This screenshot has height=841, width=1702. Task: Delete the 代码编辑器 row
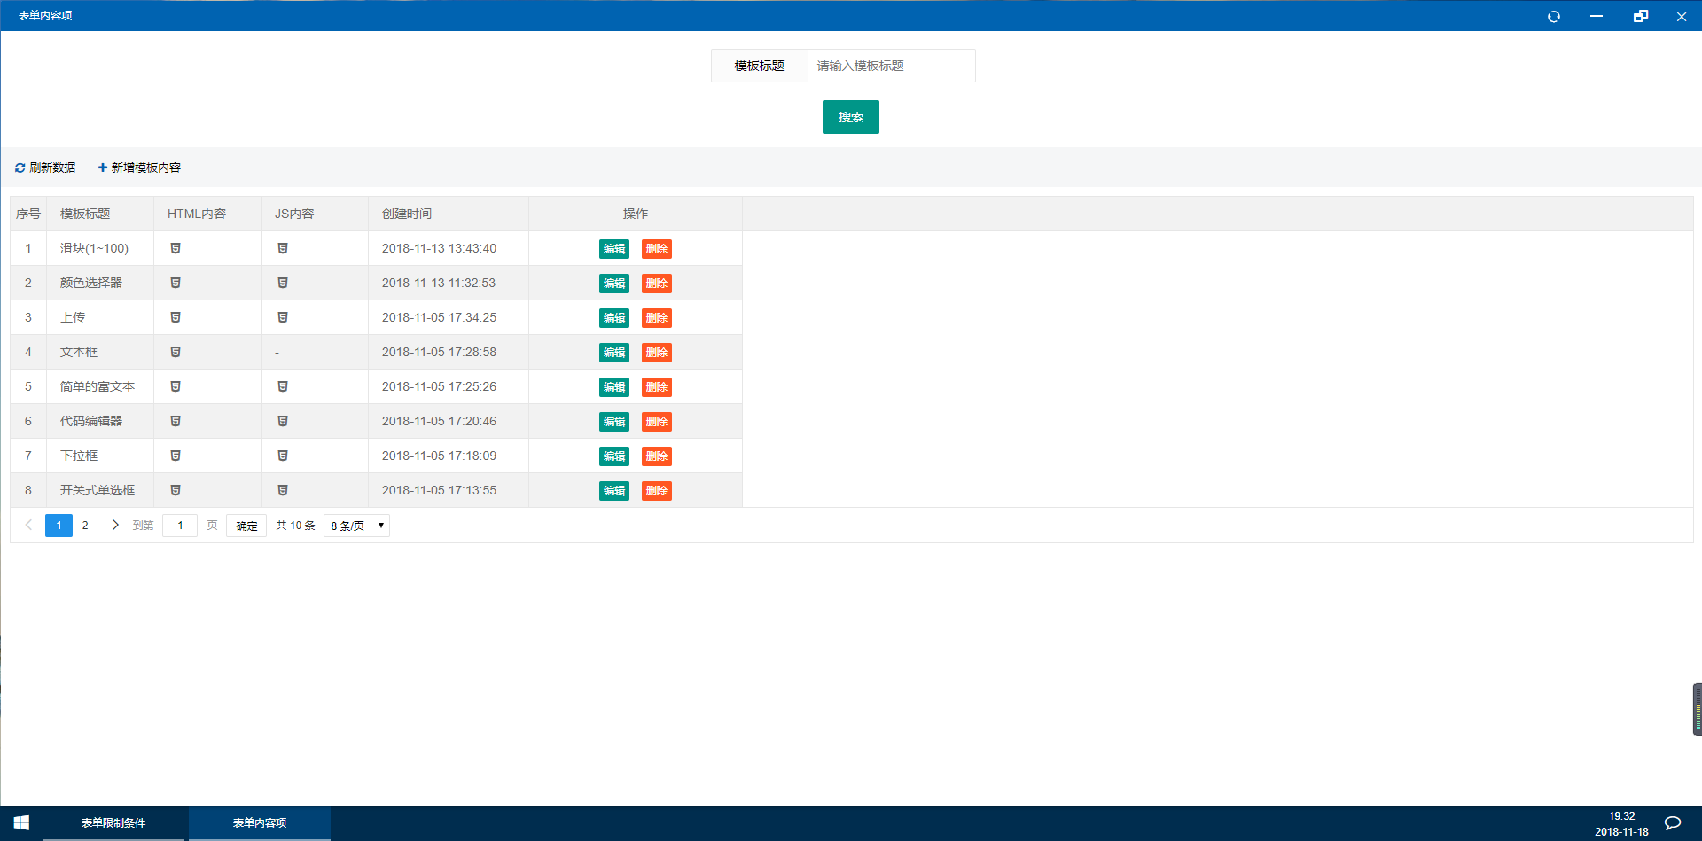657,422
